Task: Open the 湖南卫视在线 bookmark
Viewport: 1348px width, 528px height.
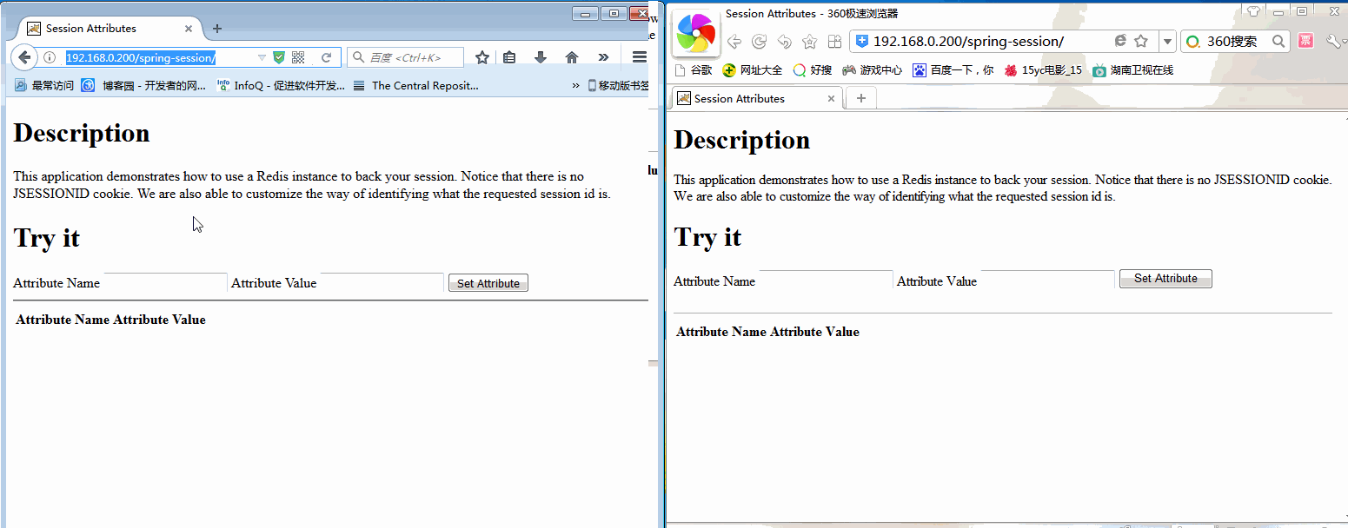Action: coord(1133,70)
